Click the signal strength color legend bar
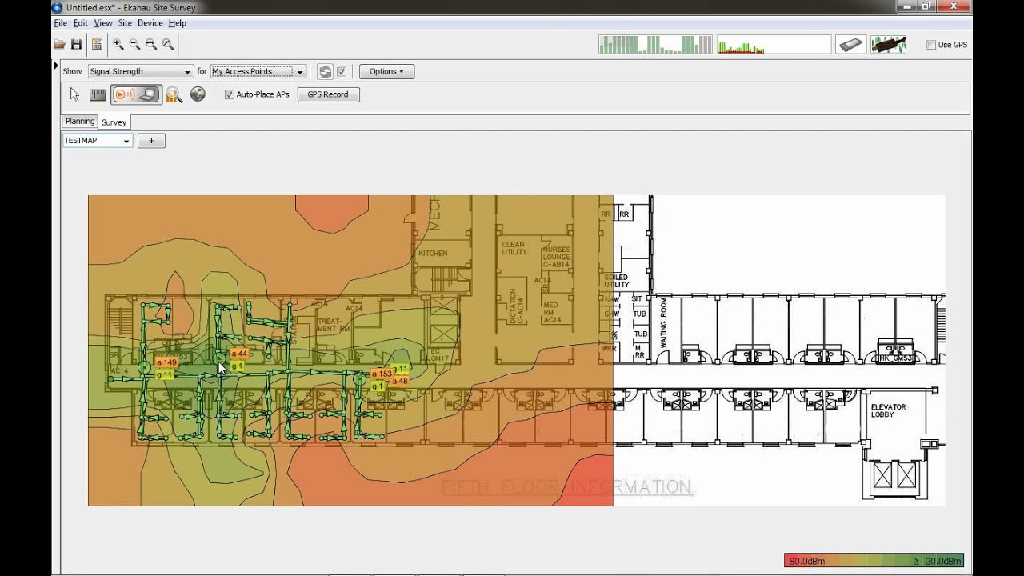 [x=874, y=561]
